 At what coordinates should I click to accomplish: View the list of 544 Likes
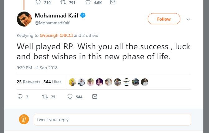coord(52,82)
